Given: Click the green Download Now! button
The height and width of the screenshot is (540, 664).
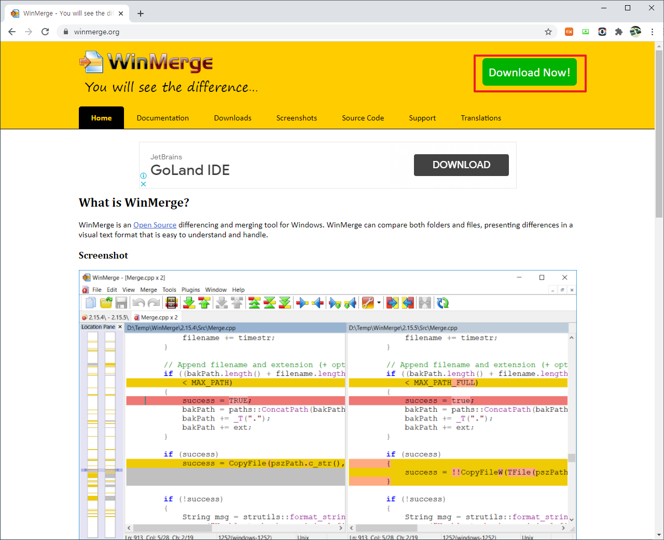Looking at the screenshot, I should [x=530, y=73].
